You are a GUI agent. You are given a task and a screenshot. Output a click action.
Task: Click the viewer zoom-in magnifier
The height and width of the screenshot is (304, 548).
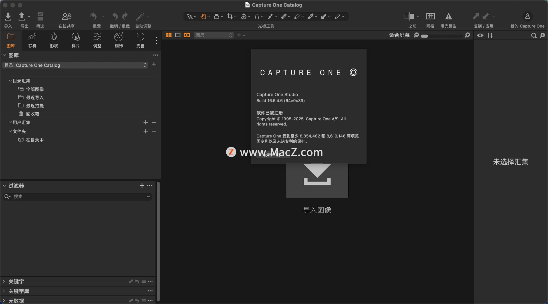coord(467,35)
